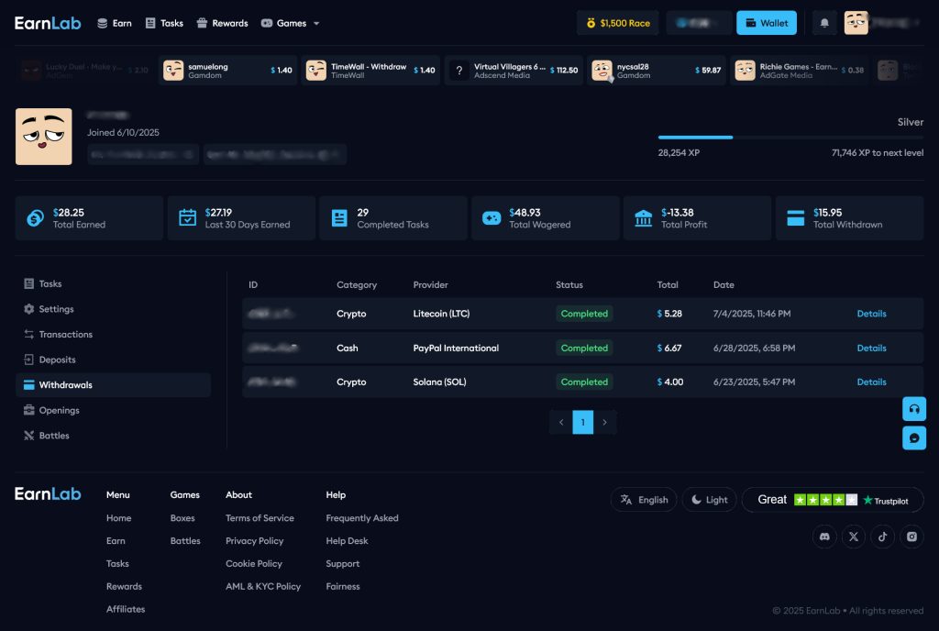Click the EarnLab logo in header
This screenshot has width=939, height=631.
pyautogui.click(x=48, y=23)
